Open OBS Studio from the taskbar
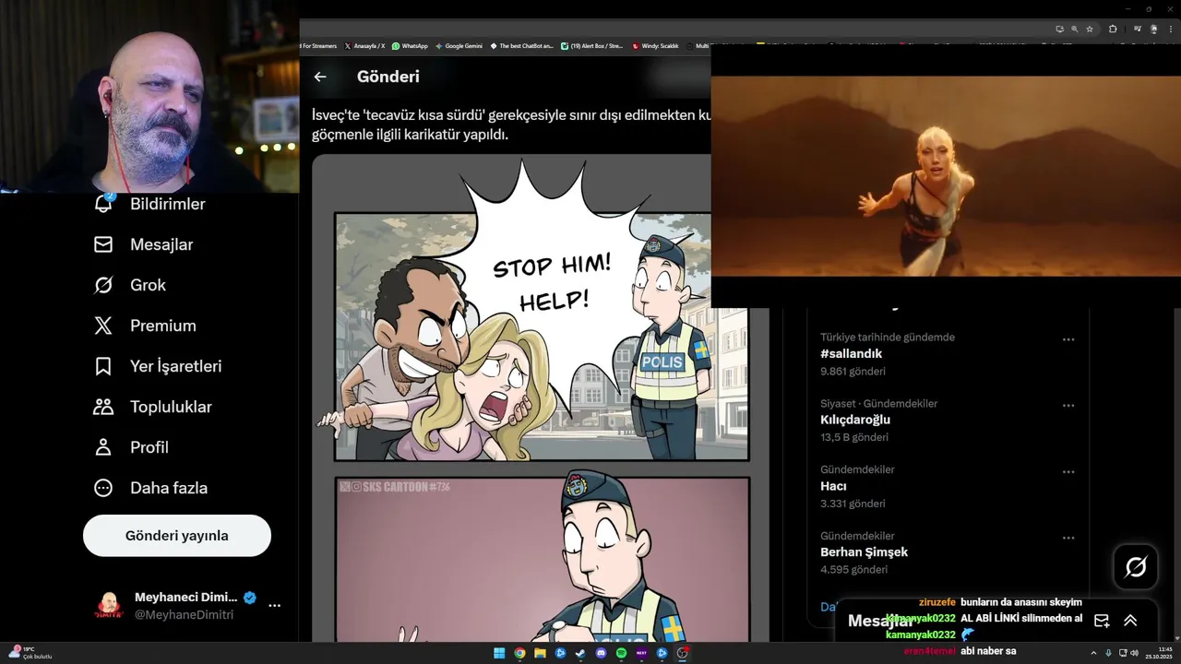 click(x=683, y=653)
